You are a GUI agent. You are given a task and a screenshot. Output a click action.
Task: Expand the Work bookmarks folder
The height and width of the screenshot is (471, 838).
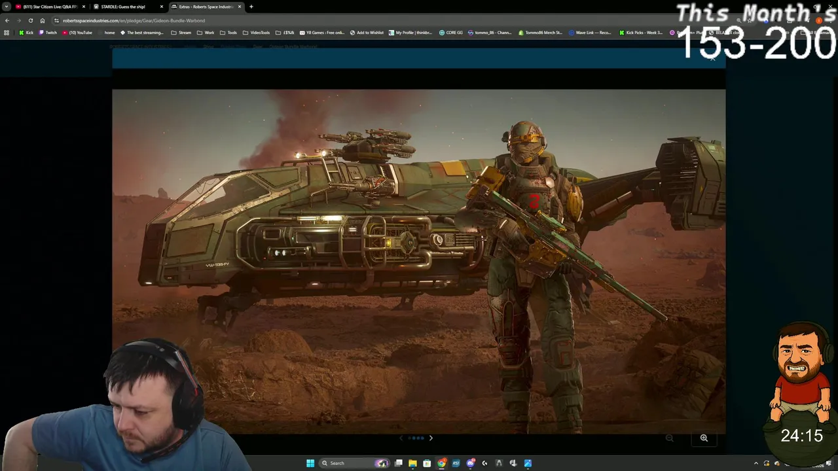(x=206, y=33)
